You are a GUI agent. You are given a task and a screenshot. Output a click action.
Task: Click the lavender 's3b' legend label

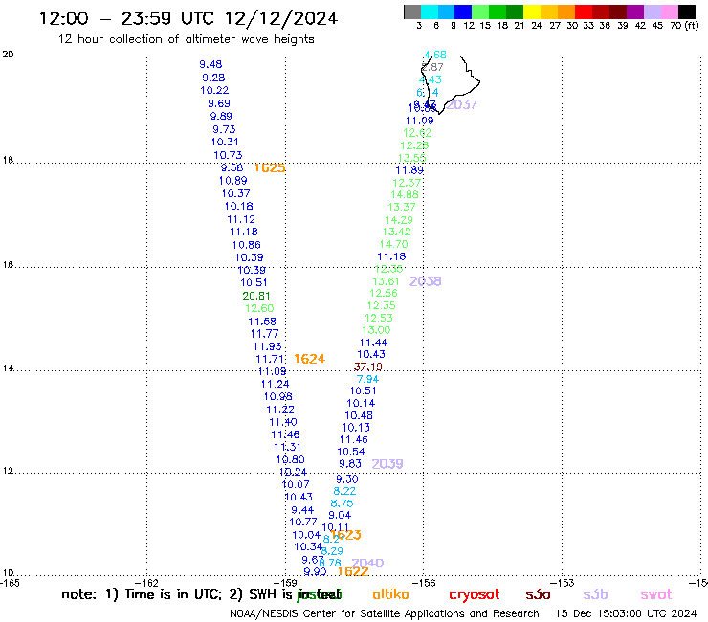pos(595,594)
